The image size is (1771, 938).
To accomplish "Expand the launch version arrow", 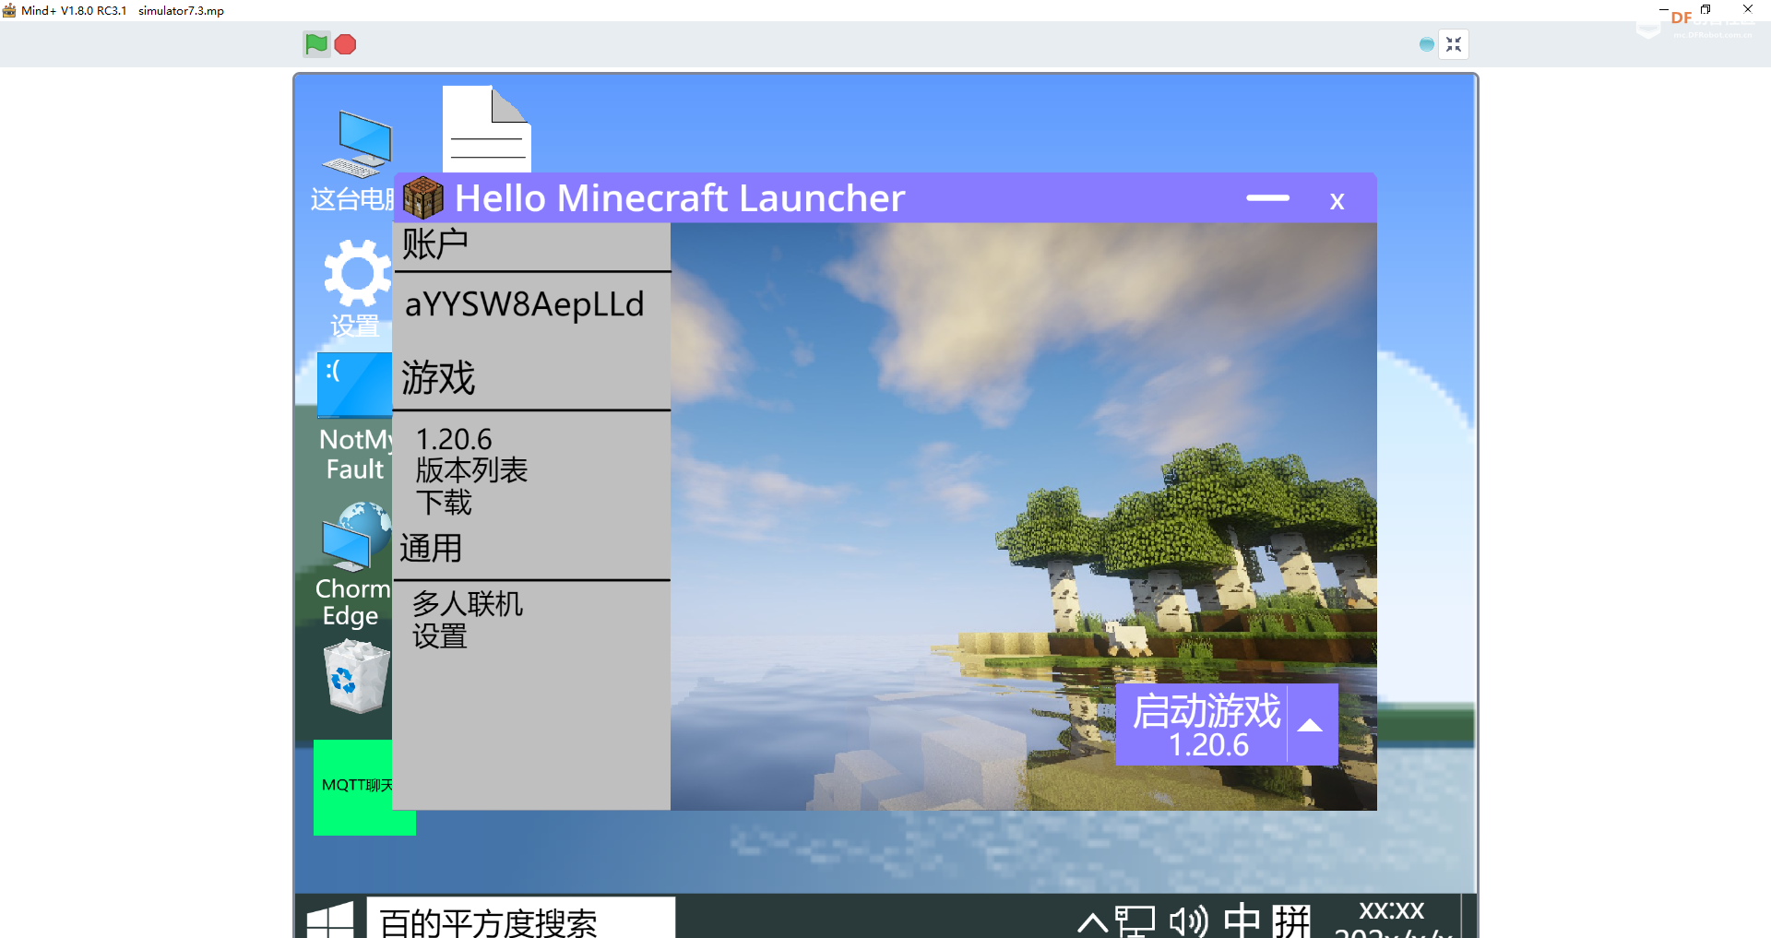I will (1311, 725).
